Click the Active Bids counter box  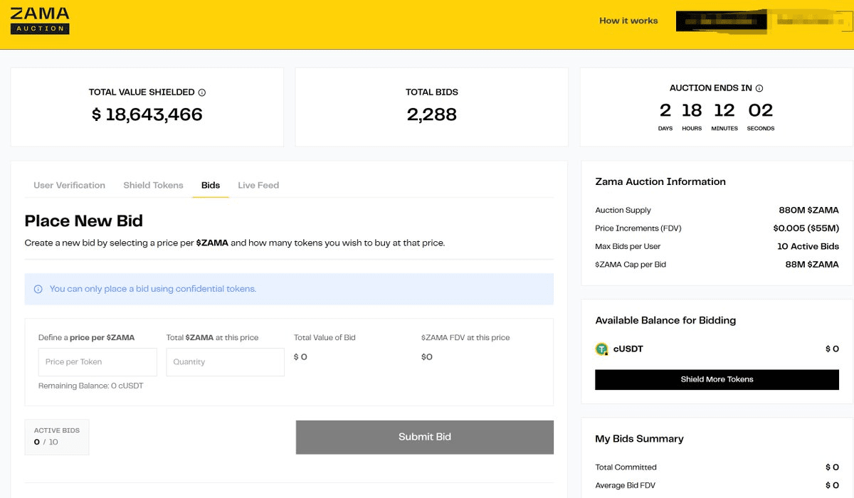(57, 437)
